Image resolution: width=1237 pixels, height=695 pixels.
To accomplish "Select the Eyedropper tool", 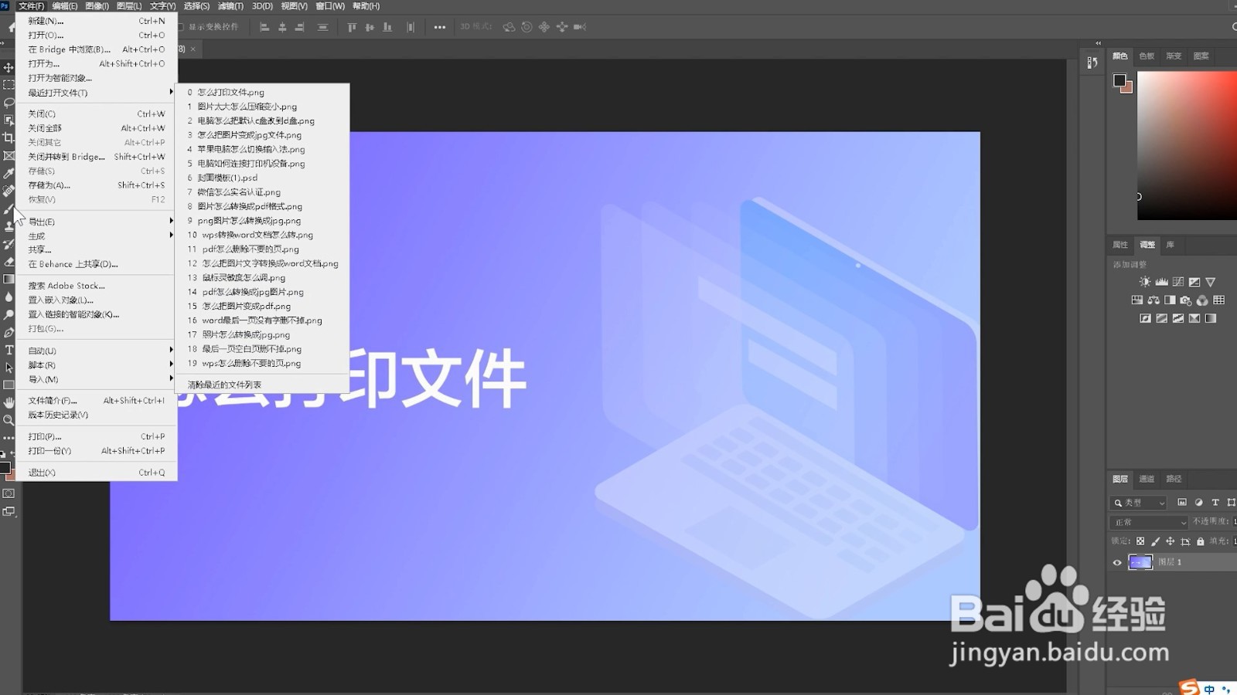I will click(9, 173).
